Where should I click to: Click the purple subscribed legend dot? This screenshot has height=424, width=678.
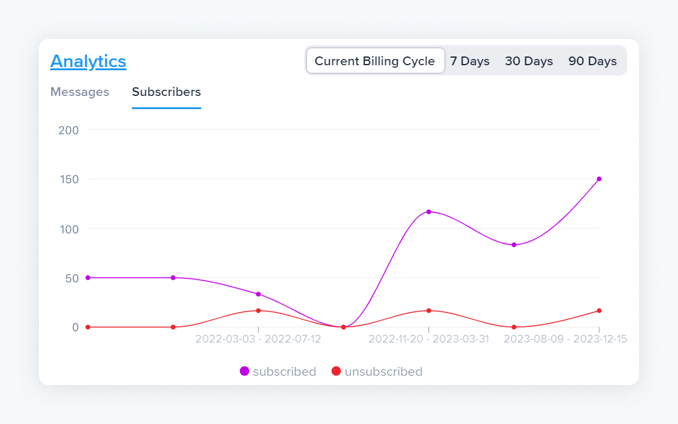pos(244,371)
